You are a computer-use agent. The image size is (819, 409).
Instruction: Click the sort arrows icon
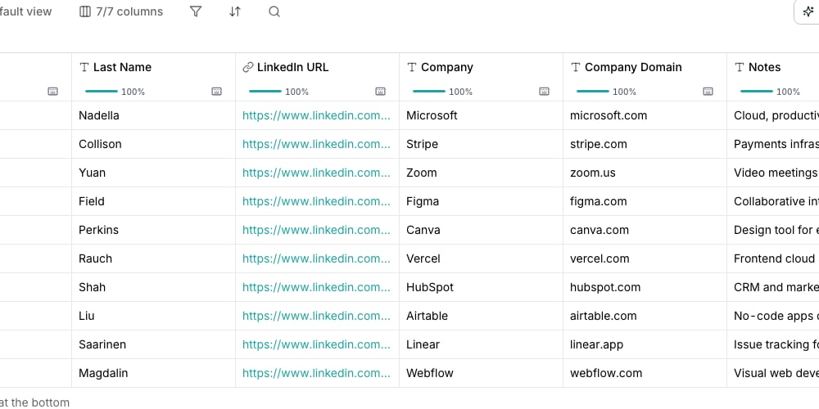click(x=235, y=11)
